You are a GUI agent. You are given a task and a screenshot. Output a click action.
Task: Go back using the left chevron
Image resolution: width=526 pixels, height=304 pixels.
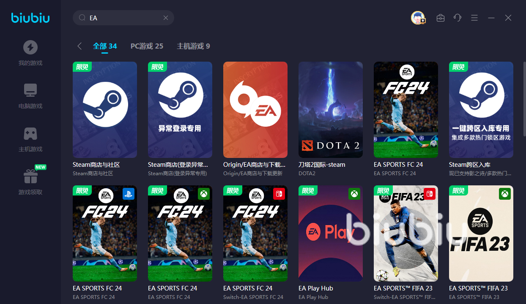[x=79, y=46]
